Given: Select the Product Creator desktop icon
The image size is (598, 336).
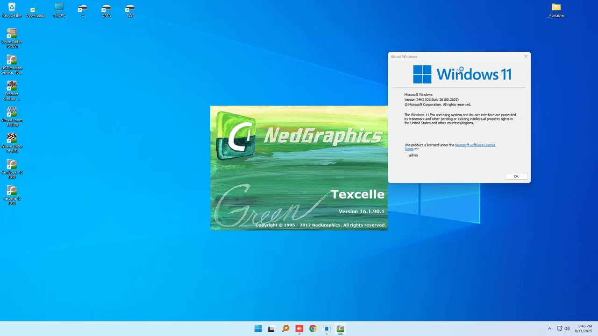Looking at the screenshot, I should pos(12,91).
